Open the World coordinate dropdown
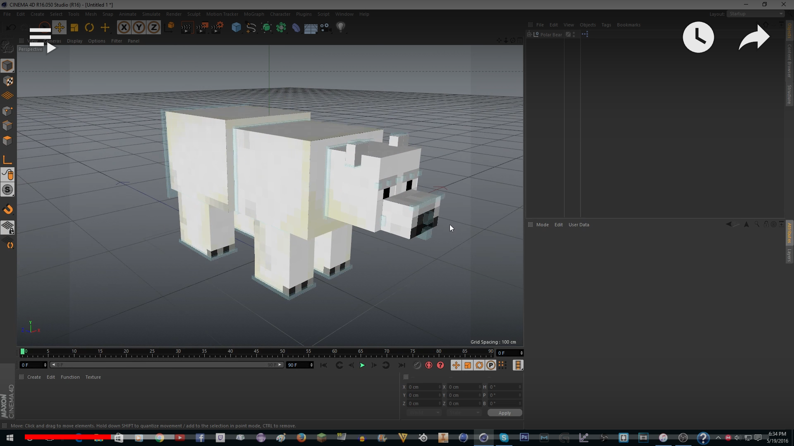The height and width of the screenshot is (446, 794). (423, 413)
